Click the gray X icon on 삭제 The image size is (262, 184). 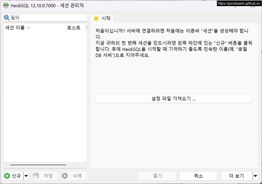point(65,176)
